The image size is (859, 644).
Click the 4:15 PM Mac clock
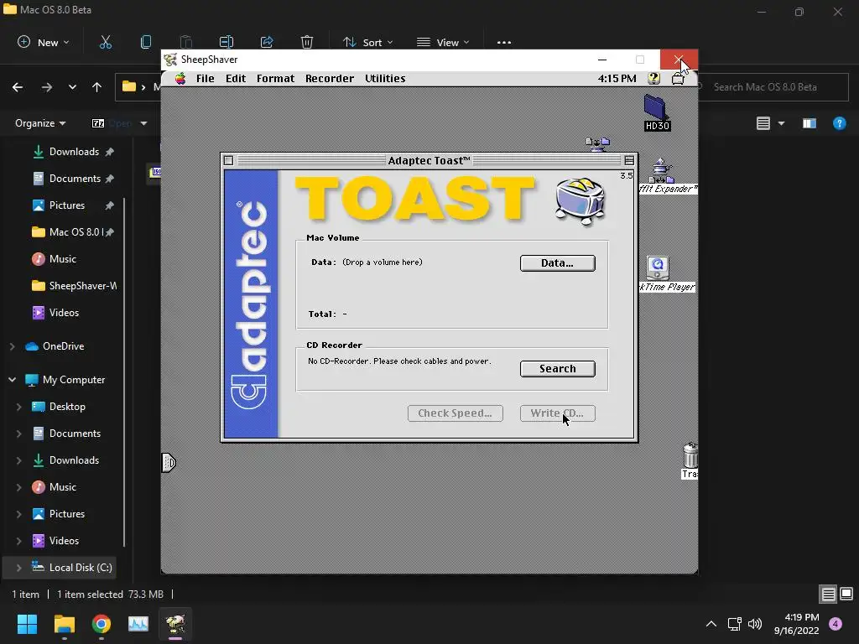[x=617, y=79]
